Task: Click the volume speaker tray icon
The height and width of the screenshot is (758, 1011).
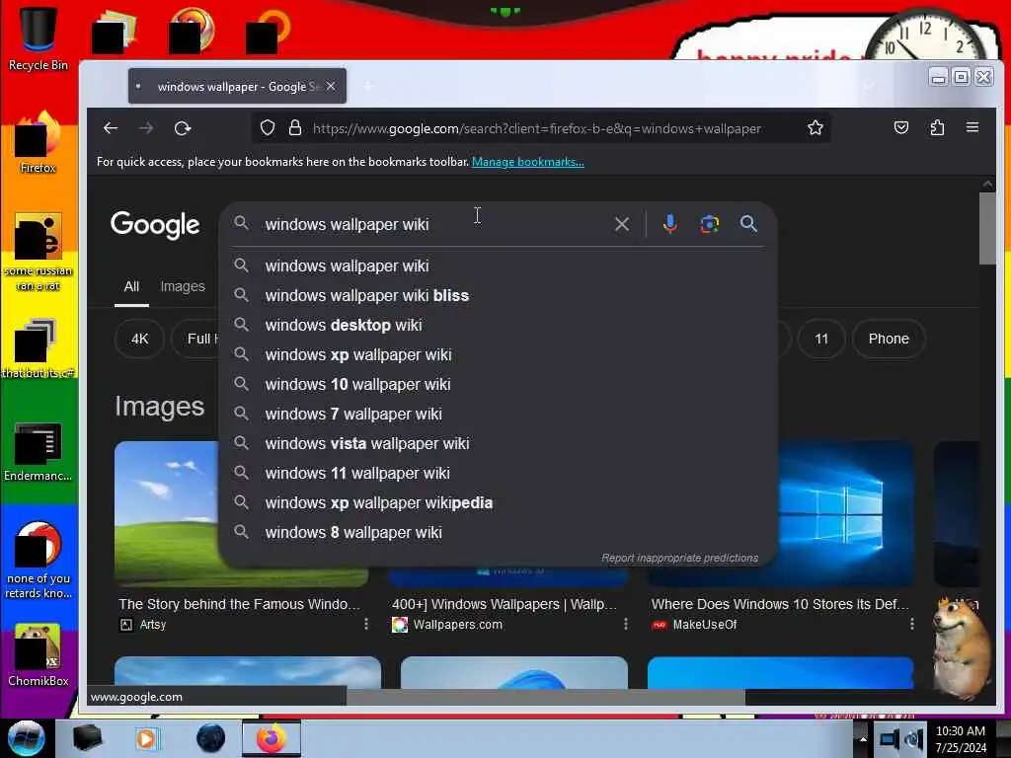Action: click(x=914, y=738)
